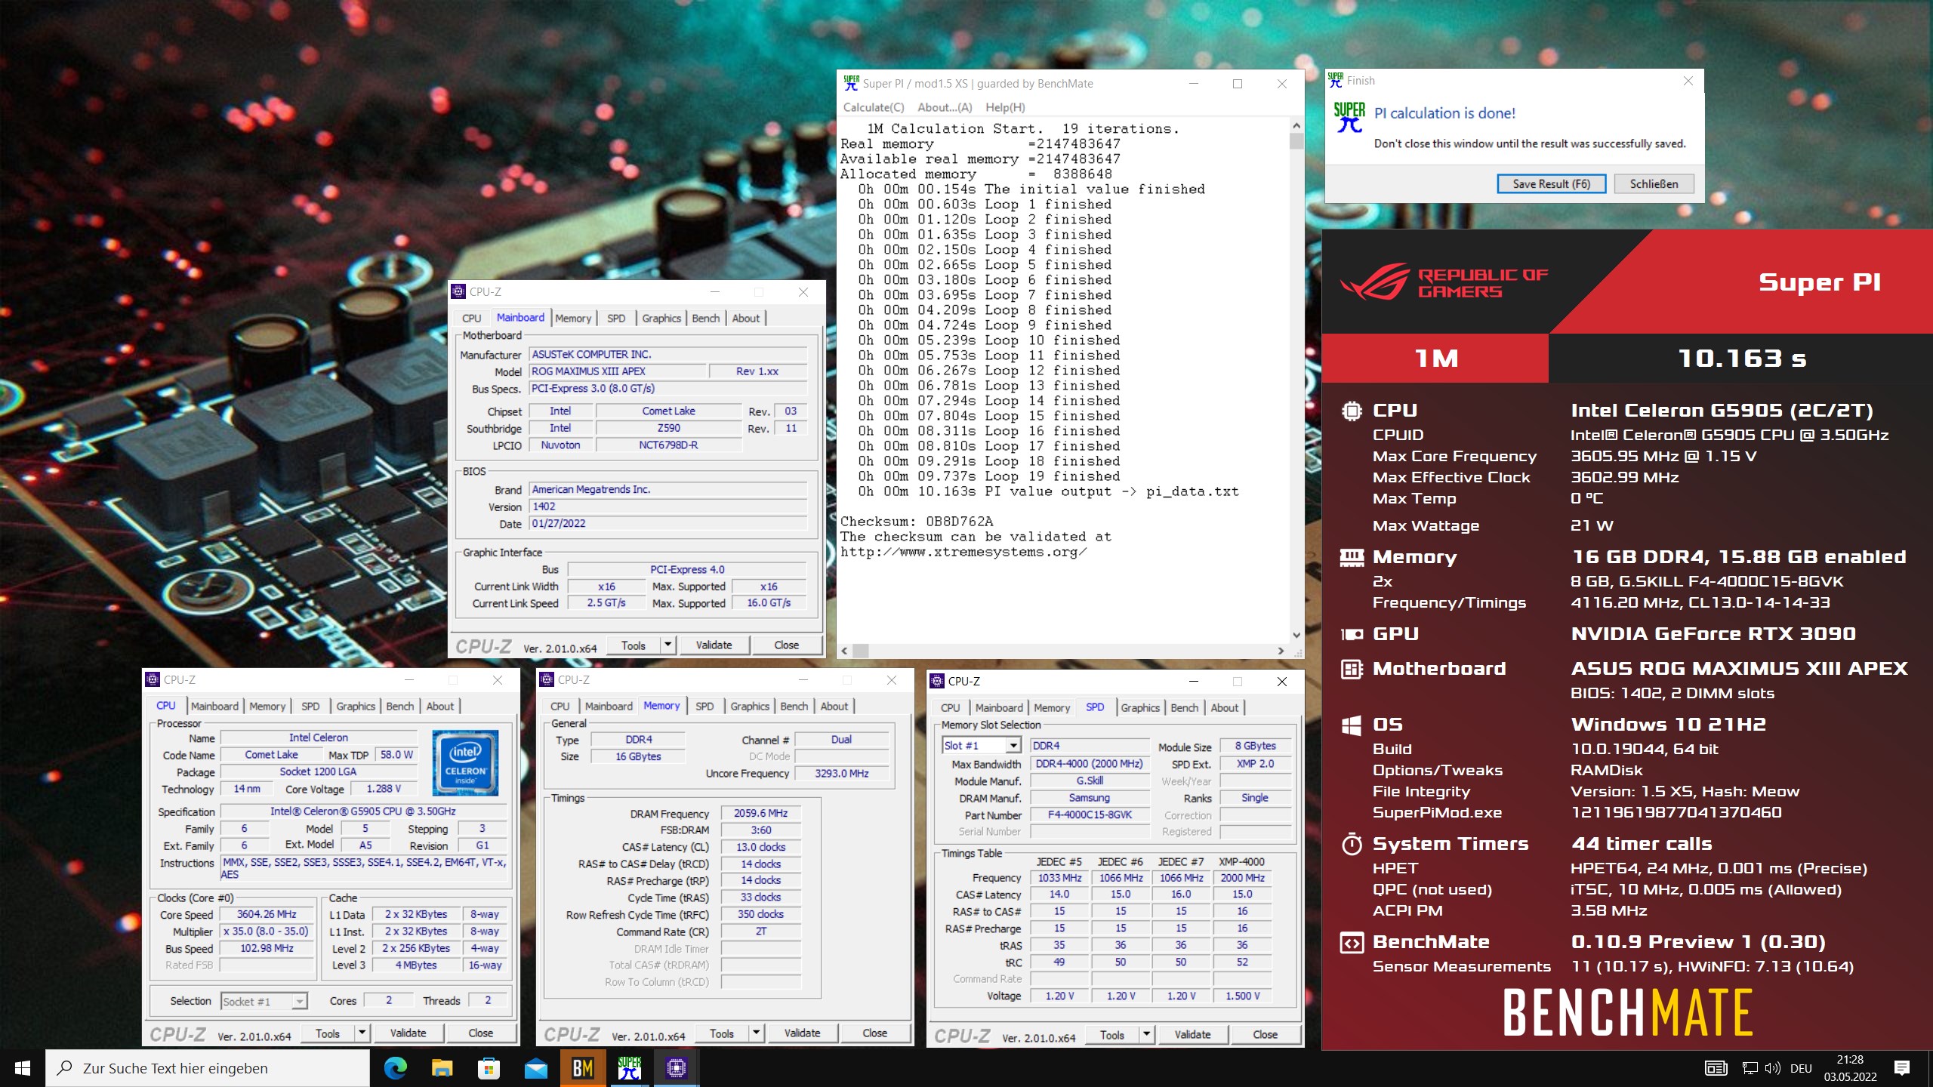This screenshot has height=1087, width=1933.
Task: Switch to the Memory tab in the Mainboard CPU-Z window
Action: click(x=573, y=319)
